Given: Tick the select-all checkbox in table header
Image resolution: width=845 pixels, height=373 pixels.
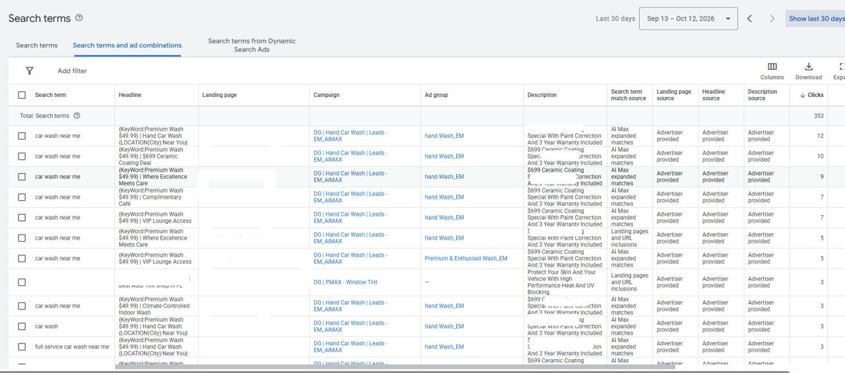Looking at the screenshot, I should coord(22,95).
